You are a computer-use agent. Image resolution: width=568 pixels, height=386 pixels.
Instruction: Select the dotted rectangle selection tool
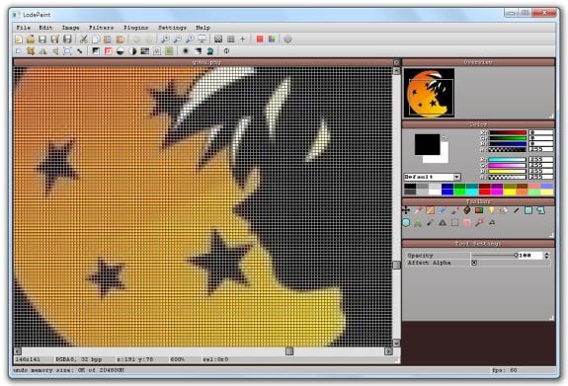tap(454, 222)
